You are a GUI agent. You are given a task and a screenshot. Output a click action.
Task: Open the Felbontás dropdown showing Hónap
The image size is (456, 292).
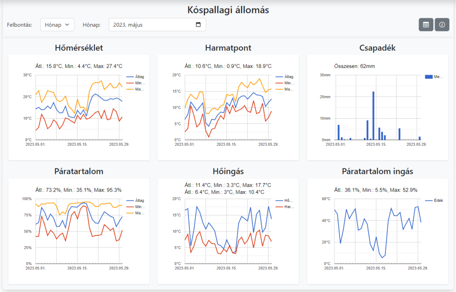tap(57, 24)
